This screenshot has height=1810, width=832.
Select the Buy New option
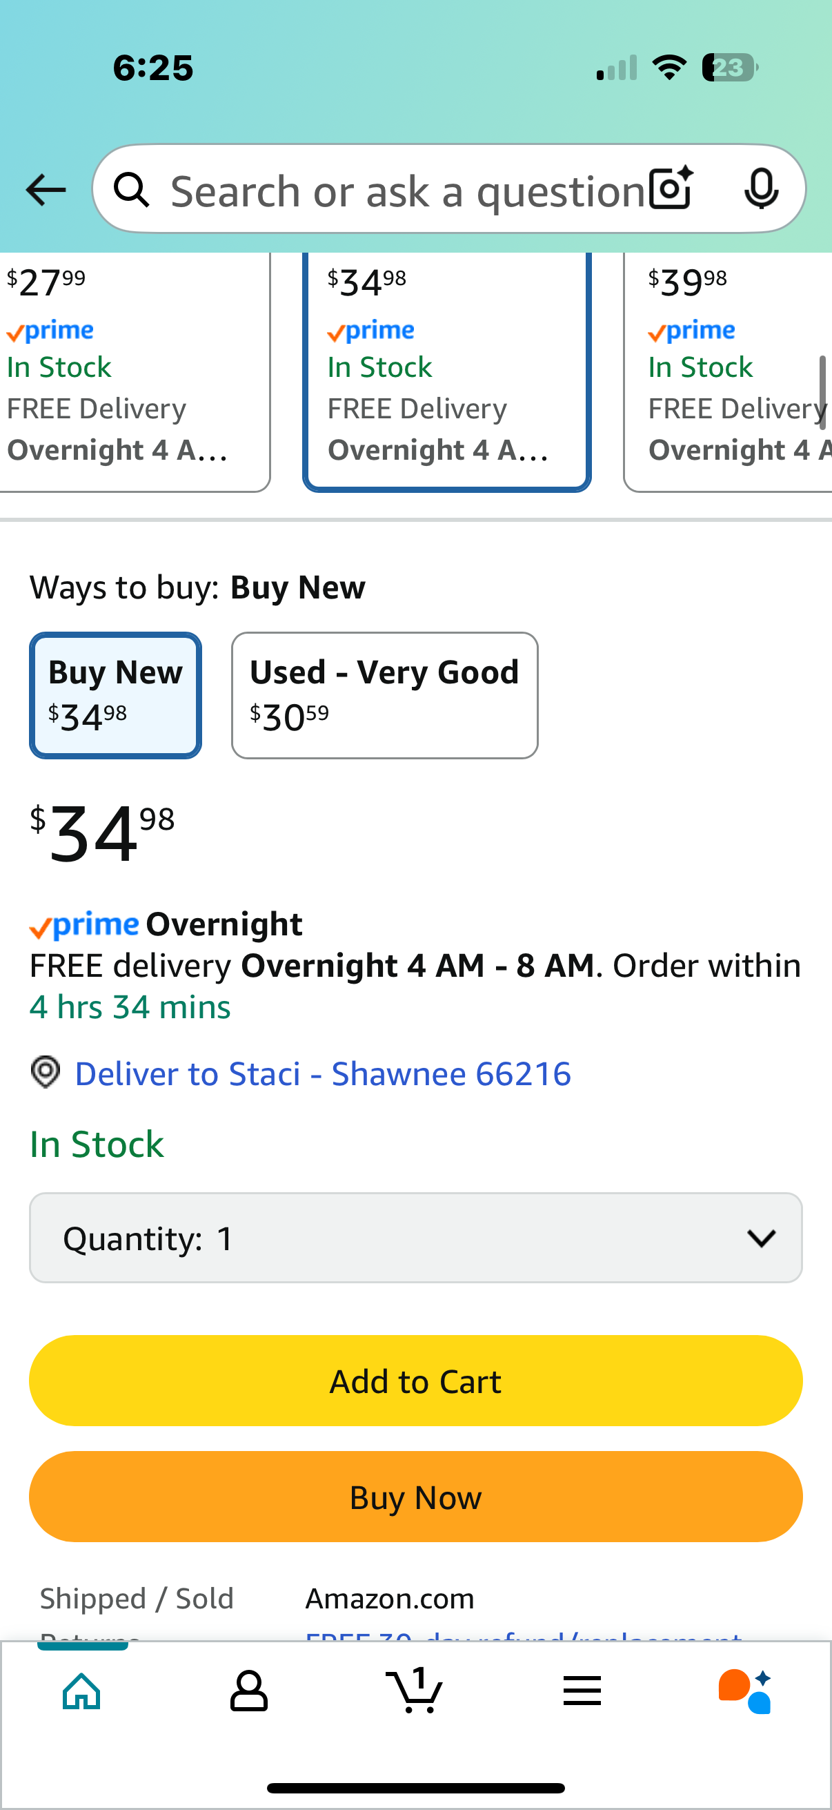(x=116, y=695)
